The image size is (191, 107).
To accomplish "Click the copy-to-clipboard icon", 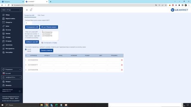I will pyautogui.click(x=42, y=43).
